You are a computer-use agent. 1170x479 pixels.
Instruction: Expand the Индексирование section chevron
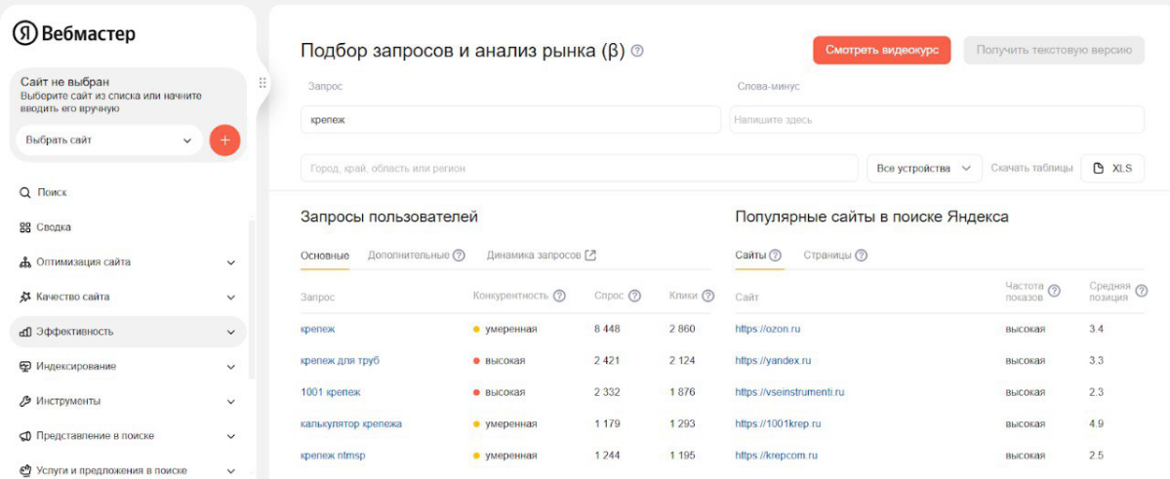pos(231,367)
